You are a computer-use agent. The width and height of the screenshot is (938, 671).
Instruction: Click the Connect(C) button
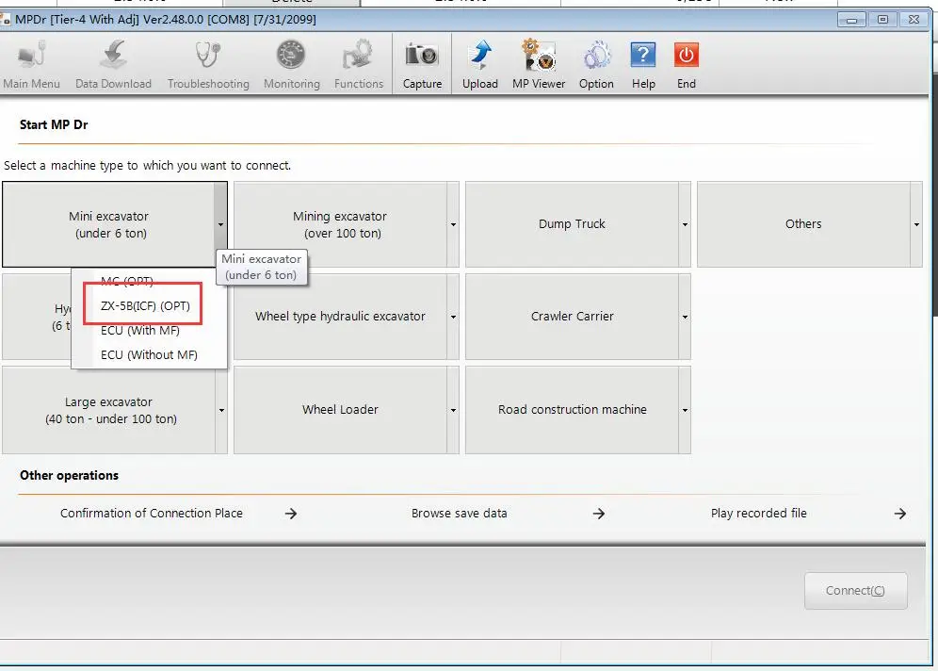(x=855, y=591)
